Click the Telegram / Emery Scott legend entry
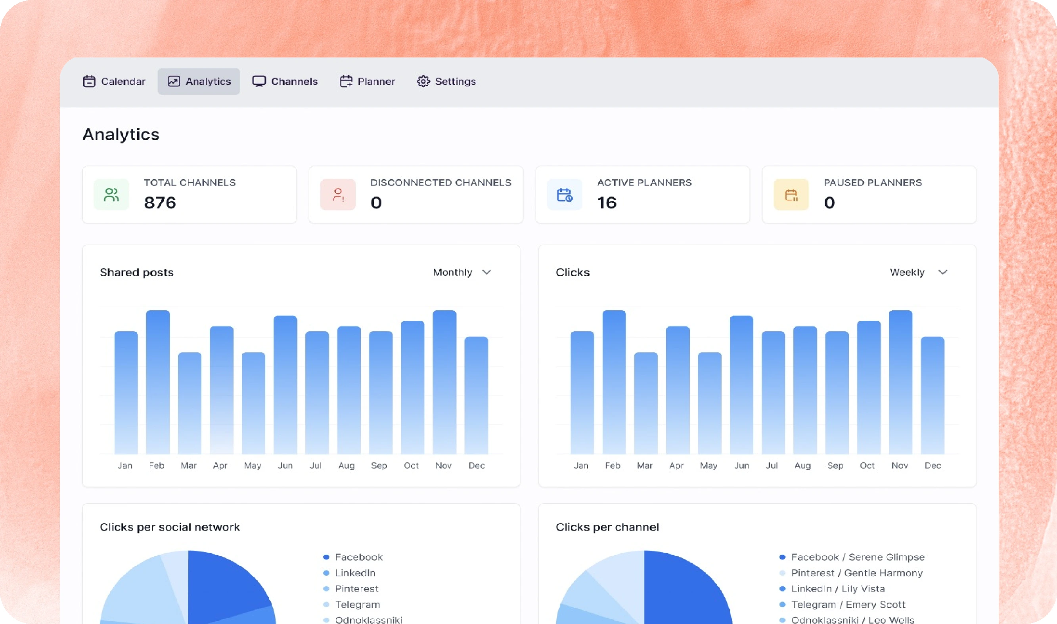Image resolution: width=1057 pixels, height=624 pixels. [x=842, y=604]
